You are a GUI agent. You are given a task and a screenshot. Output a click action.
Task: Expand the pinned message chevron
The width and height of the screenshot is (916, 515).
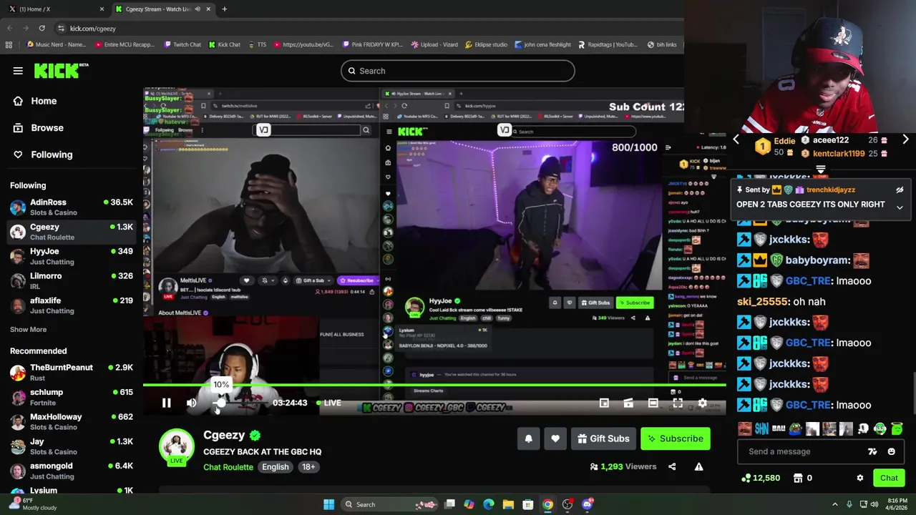coord(900,207)
